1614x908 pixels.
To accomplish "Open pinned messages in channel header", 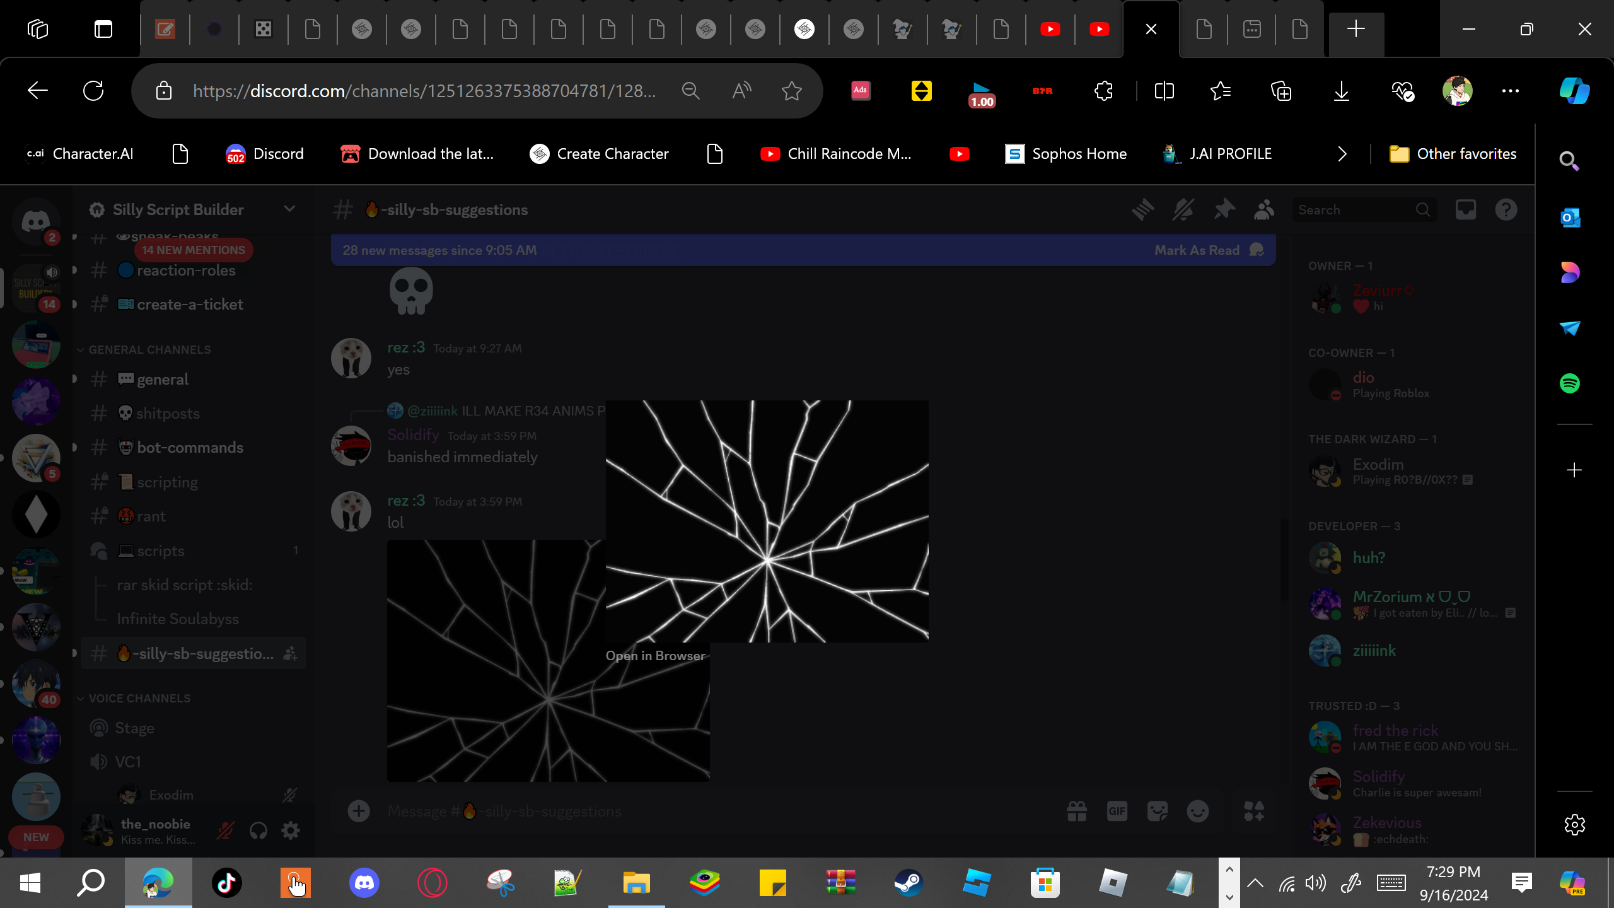I will (x=1224, y=210).
